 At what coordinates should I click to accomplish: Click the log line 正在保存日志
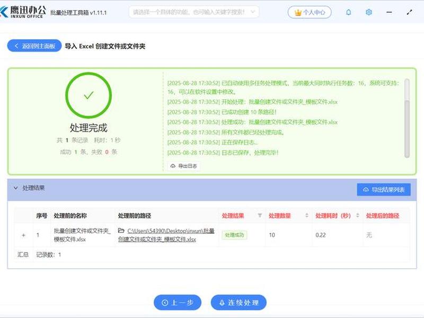(x=213, y=142)
